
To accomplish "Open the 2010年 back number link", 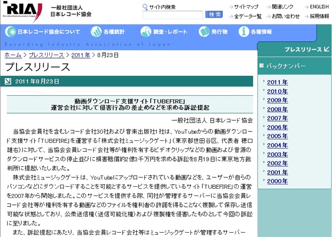I will [277, 91].
